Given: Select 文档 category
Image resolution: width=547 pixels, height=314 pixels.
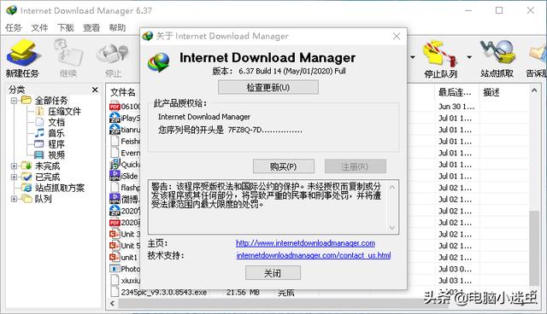Looking at the screenshot, I should tap(56, 122).
